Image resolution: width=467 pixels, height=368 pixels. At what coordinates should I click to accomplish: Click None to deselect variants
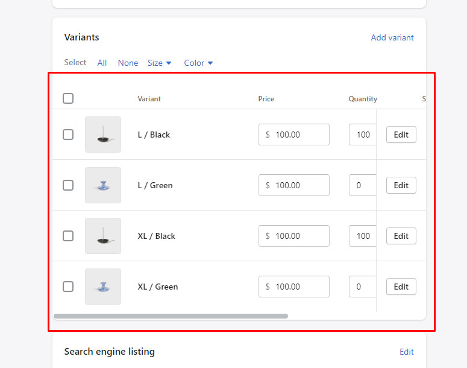click(x=128, y=63)
